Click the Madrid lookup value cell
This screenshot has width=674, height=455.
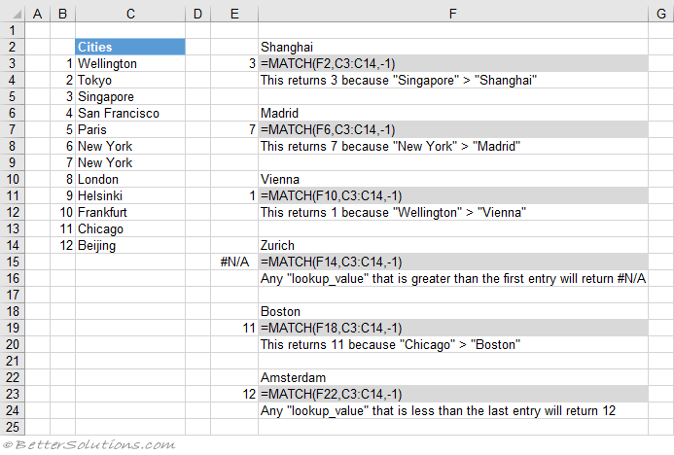click(453, 113)
